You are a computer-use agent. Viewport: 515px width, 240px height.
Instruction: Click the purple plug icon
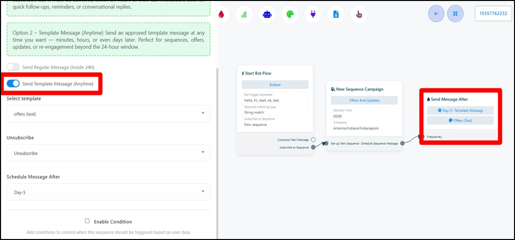pyautogui.click(x=313, y=14)
